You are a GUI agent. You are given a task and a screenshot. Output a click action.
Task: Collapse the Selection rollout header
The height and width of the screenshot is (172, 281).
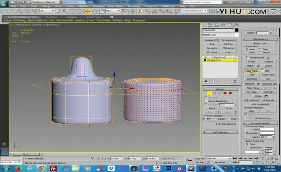(x=220, y=89)
